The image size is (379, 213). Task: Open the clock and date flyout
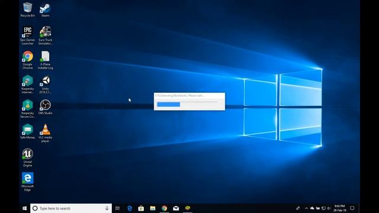pos(339,208)
